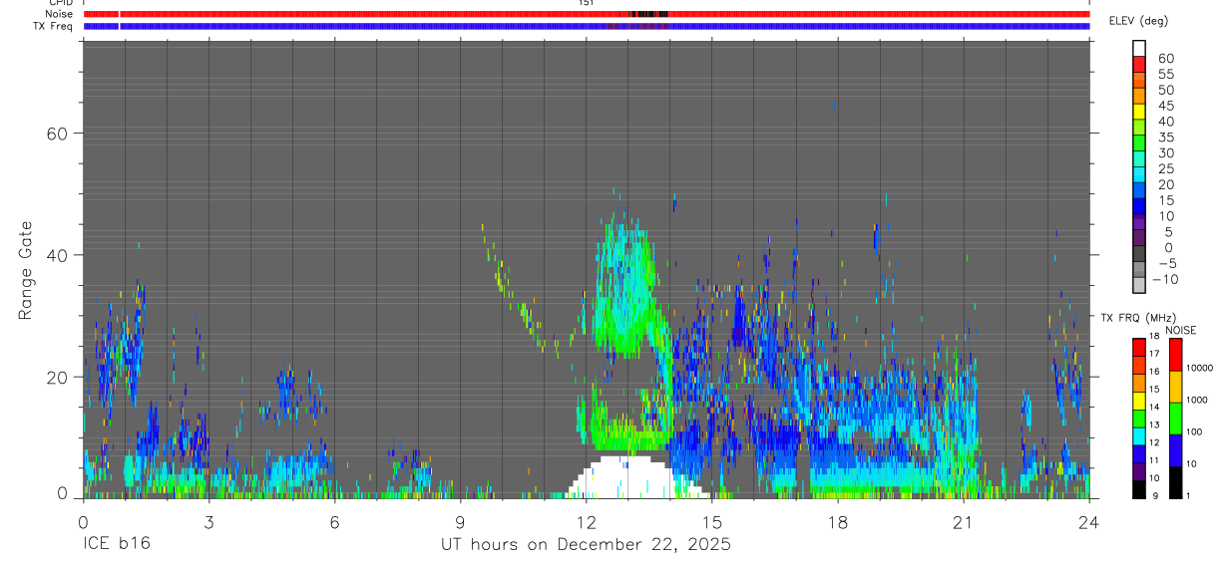Click the white blanked region near hour 13
This screenshot has width=1225, height=565.
coord(628,478)
